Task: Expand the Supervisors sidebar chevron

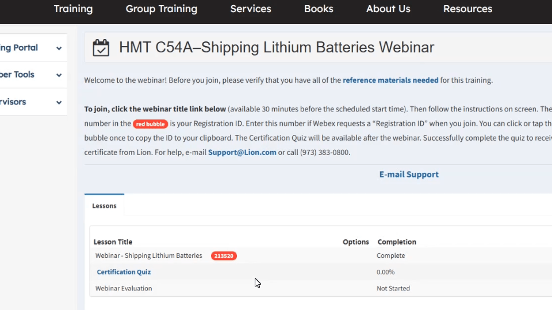Action: (59, 103)
